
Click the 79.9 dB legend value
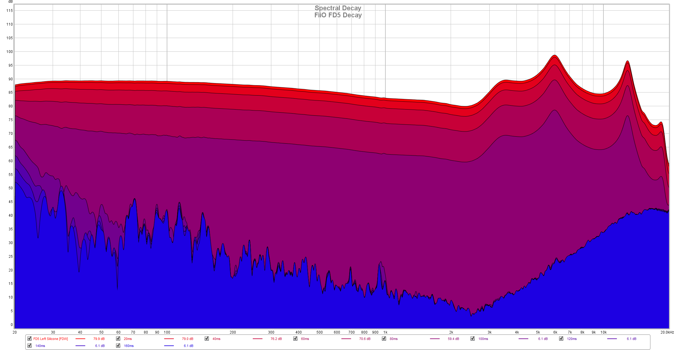point(99,339)
